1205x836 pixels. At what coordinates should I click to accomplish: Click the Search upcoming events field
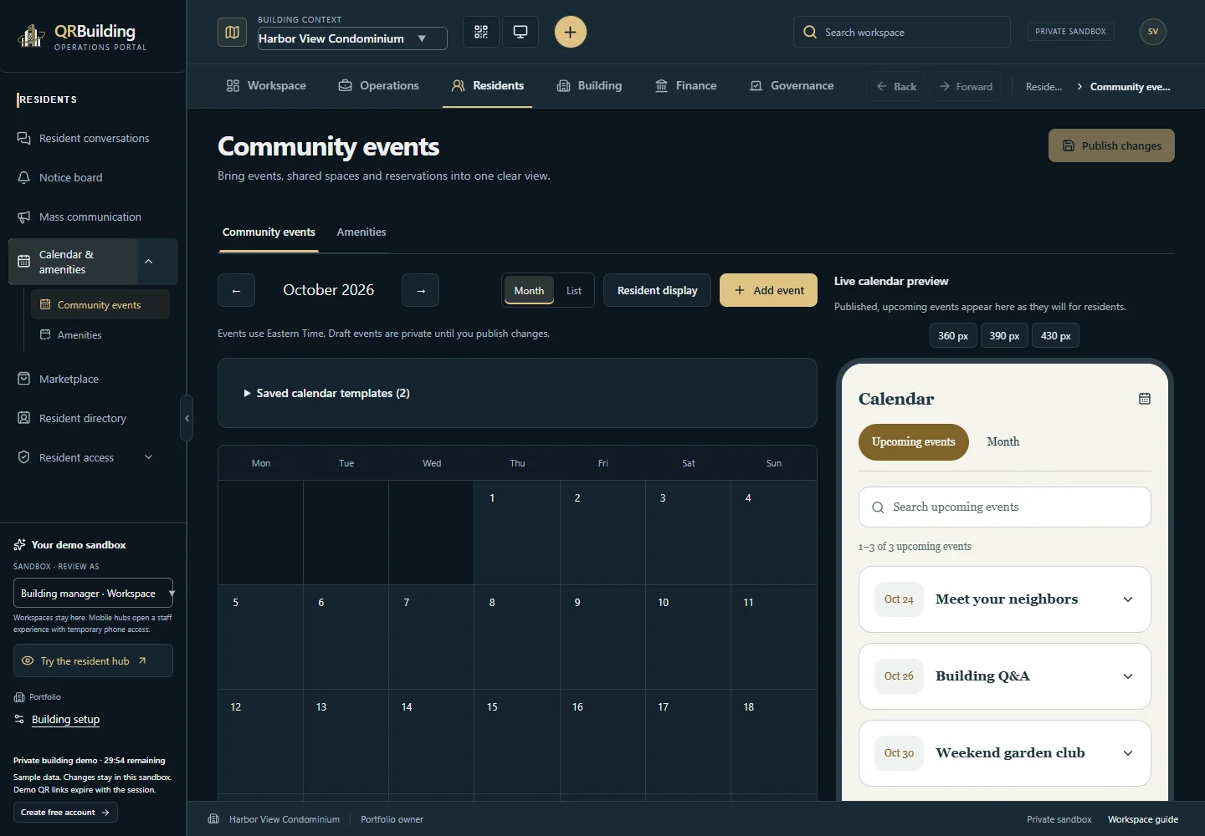click(1004, 507)
